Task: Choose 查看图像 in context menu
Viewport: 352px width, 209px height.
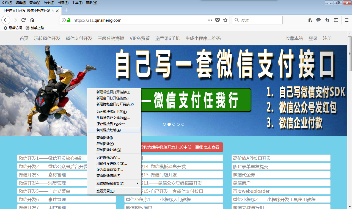Action: pos(114,138)
